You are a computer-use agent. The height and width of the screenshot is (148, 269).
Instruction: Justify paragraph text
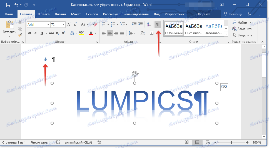[x=122, y=33]
